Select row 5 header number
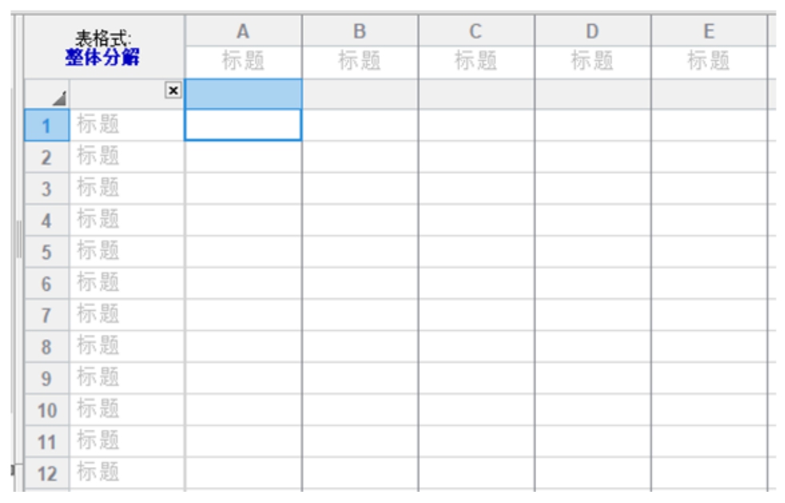The height and width of the screenshot is (503, 785). coord(46,251)
